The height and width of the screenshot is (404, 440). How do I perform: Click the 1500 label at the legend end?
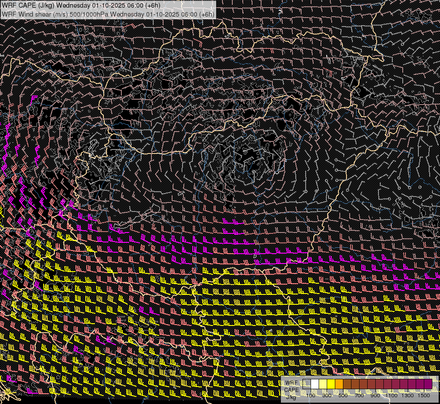point(424,395)
